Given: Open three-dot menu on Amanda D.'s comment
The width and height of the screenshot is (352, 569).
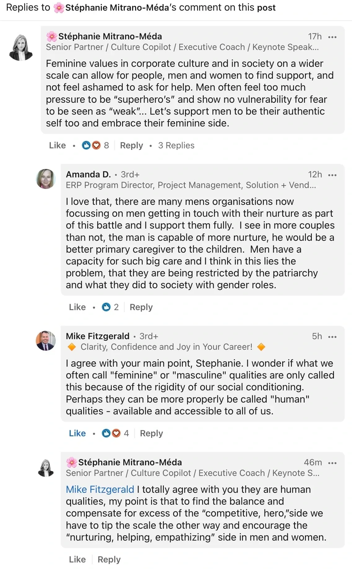Looking at the screenshot, I should 332,175.
